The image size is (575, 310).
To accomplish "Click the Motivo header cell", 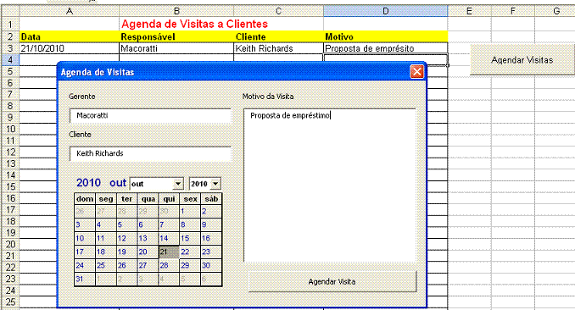I will (385, 36).
